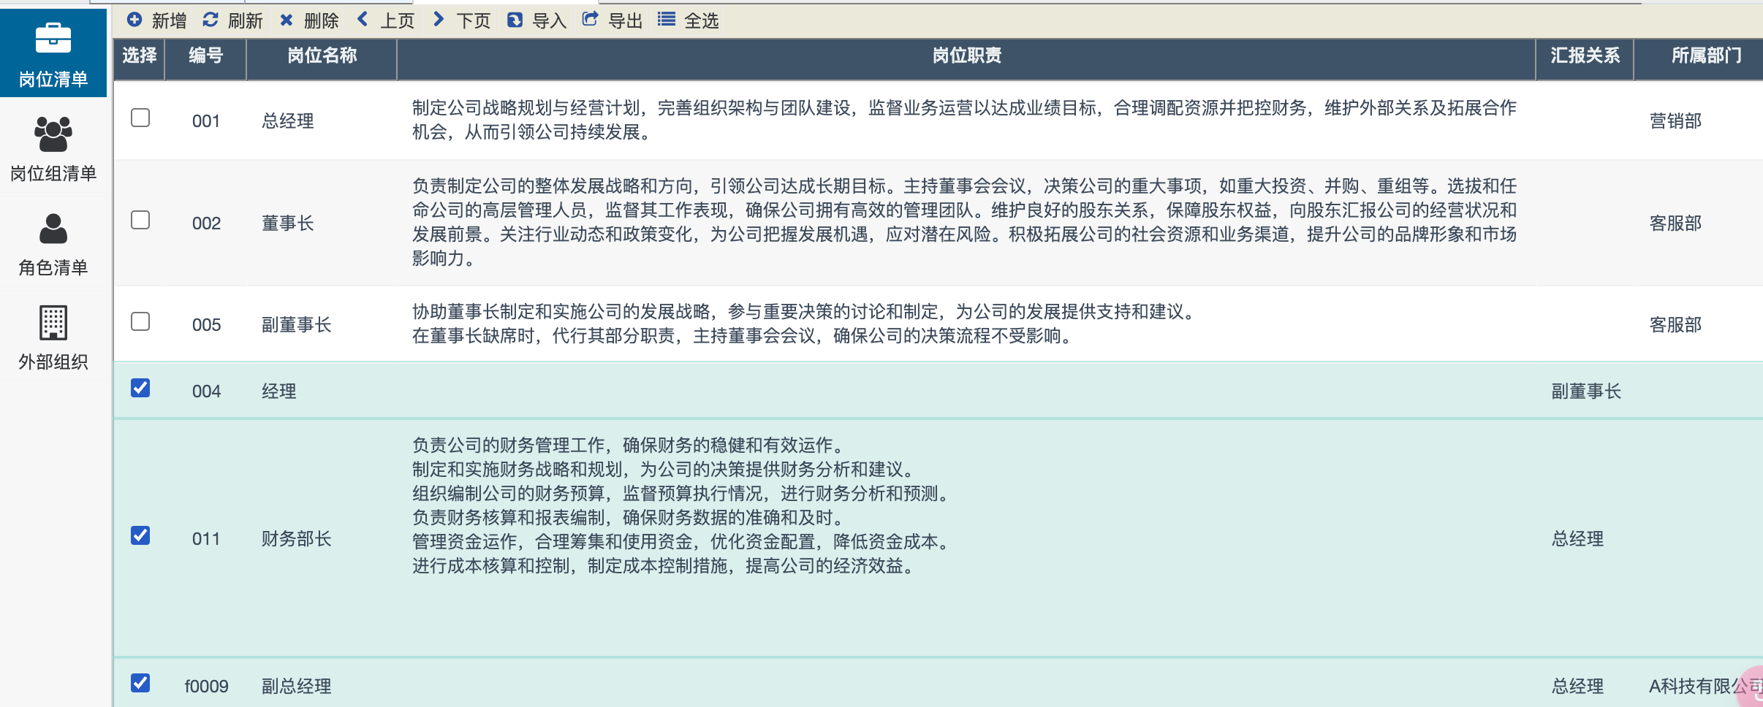The image size is (1763, 707).
Task: Open 角色清单 in the sidebar
Action: coord(53,244)
